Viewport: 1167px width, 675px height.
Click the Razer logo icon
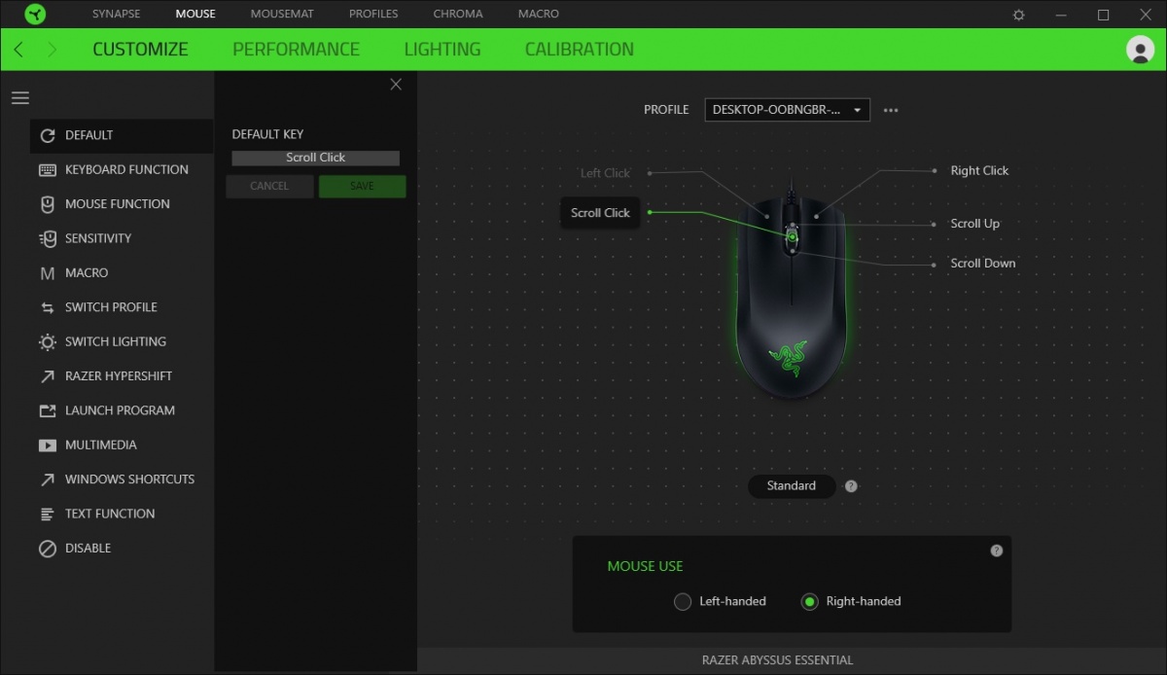35,15
